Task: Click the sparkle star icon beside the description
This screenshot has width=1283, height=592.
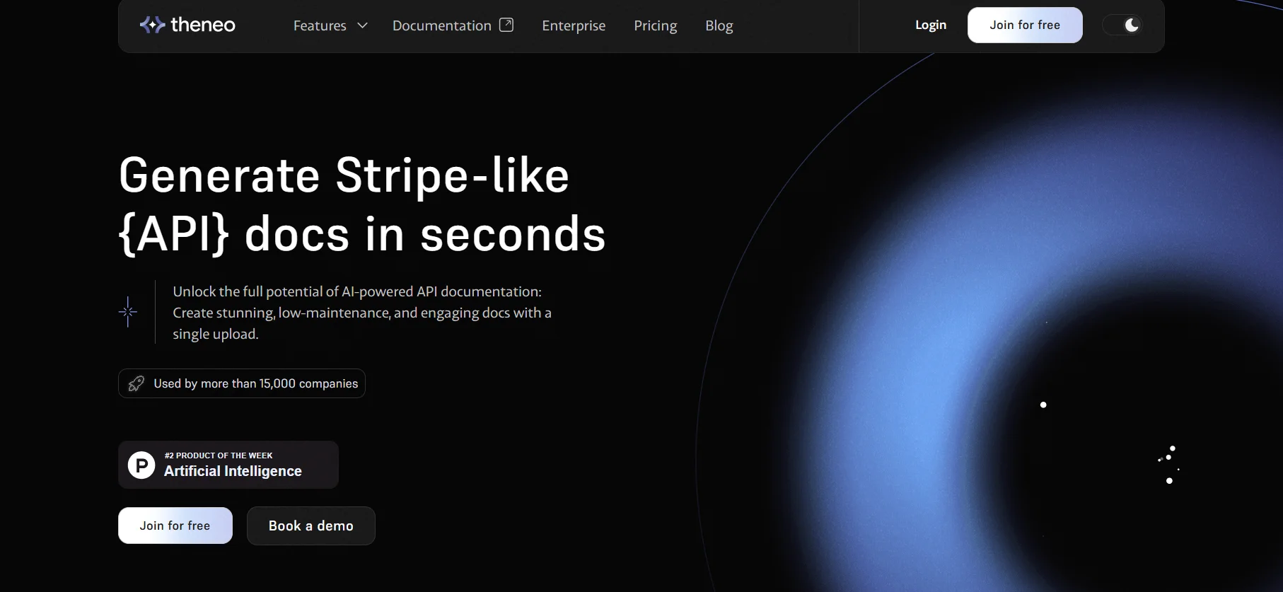Action: coord(128,312)
